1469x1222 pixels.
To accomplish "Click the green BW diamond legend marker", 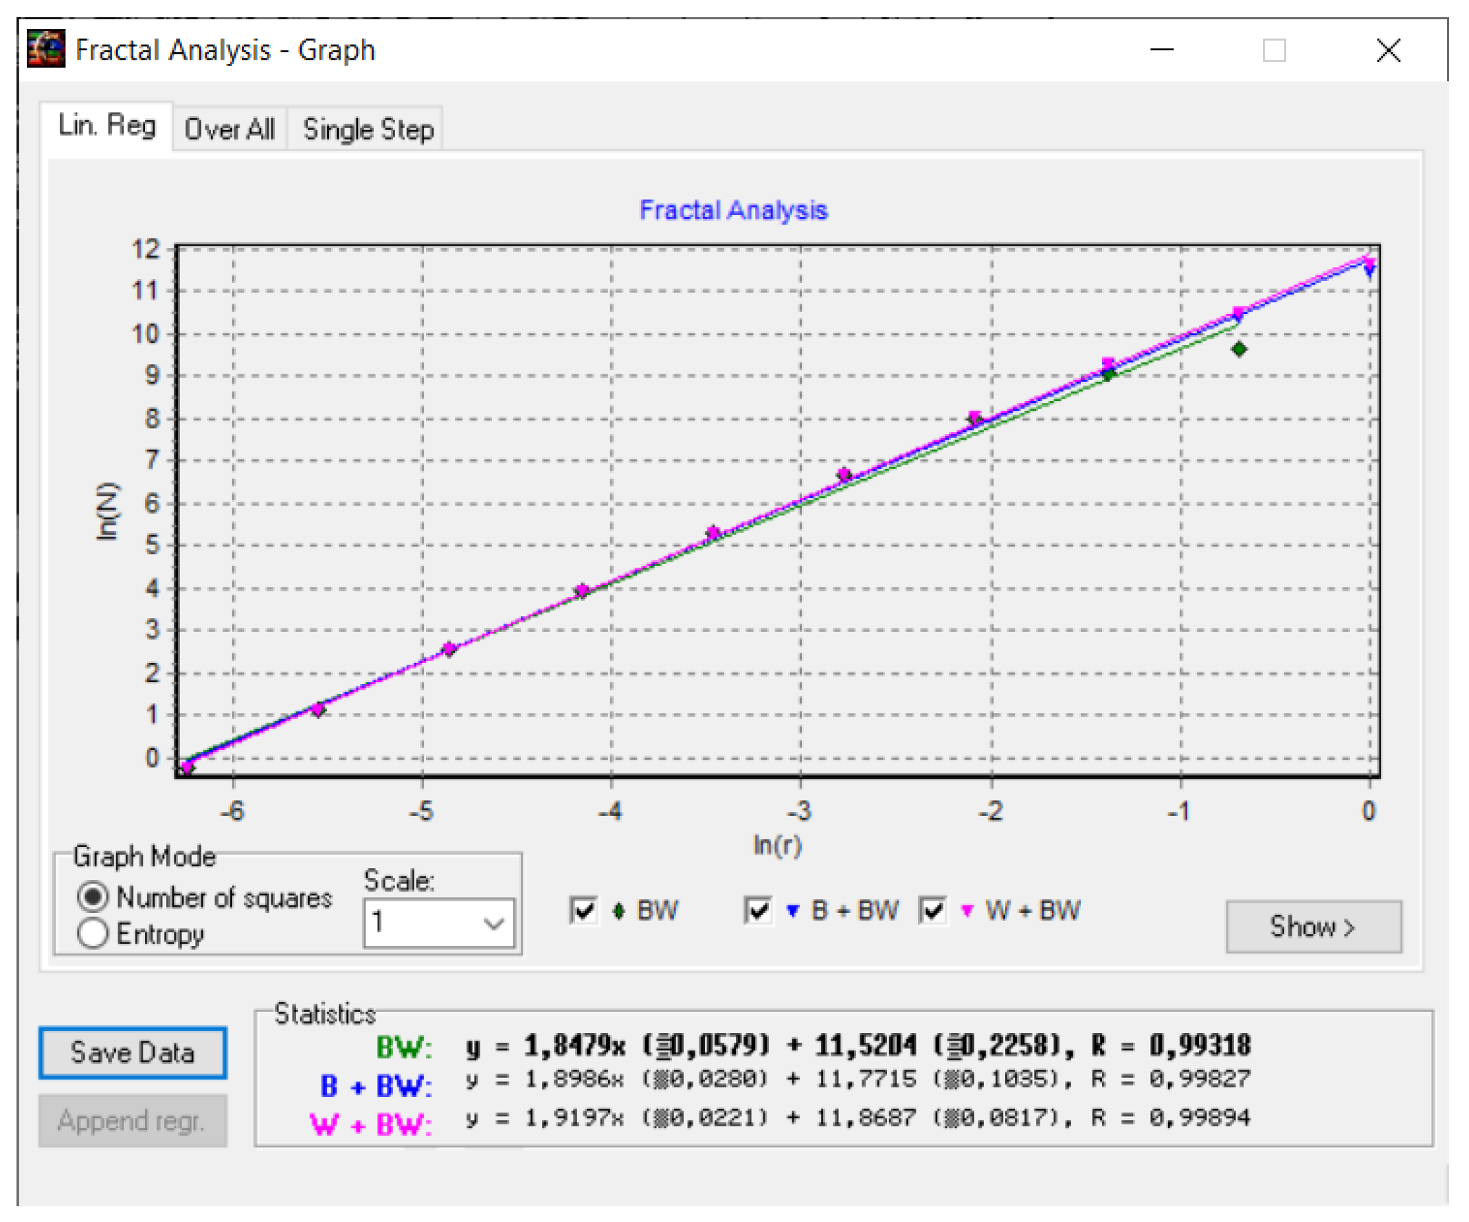I will 618,912.
